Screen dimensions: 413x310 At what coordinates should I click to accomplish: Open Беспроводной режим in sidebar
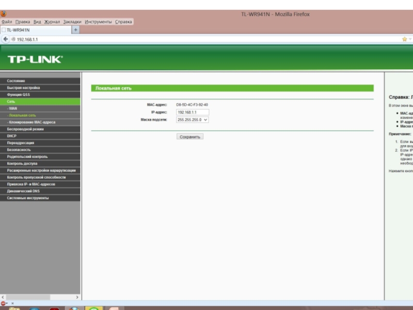pos(40,129)
